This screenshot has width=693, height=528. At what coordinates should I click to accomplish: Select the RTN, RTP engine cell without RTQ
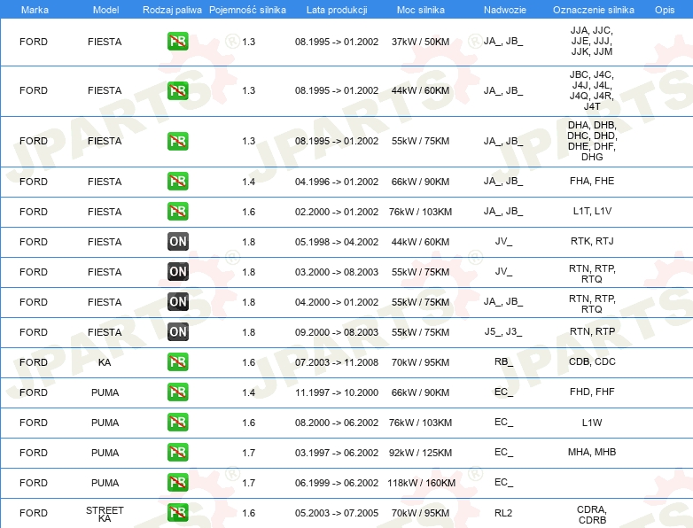tap(592, 331)
